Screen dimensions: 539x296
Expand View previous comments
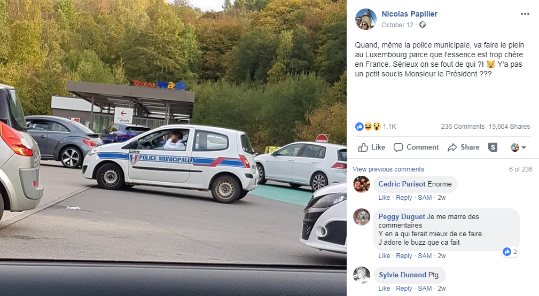point(388,169)
